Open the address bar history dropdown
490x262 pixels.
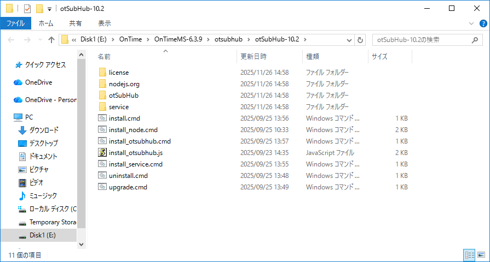348,40
